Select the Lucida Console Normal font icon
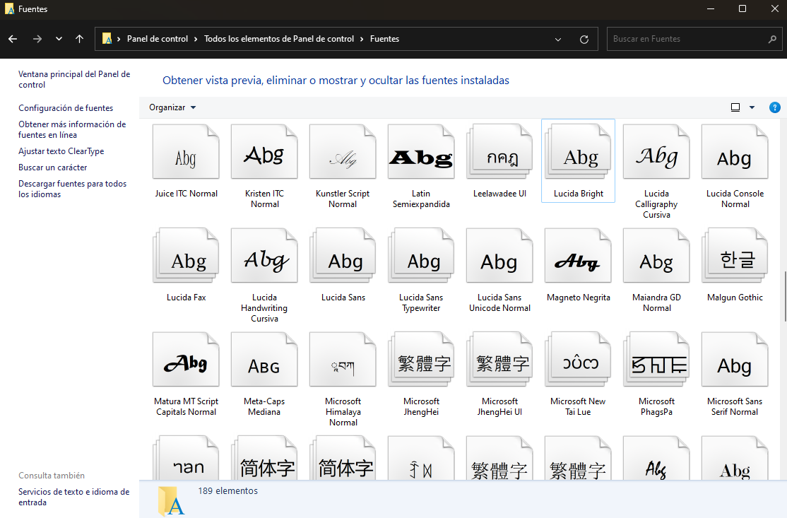 click(735, 152)
